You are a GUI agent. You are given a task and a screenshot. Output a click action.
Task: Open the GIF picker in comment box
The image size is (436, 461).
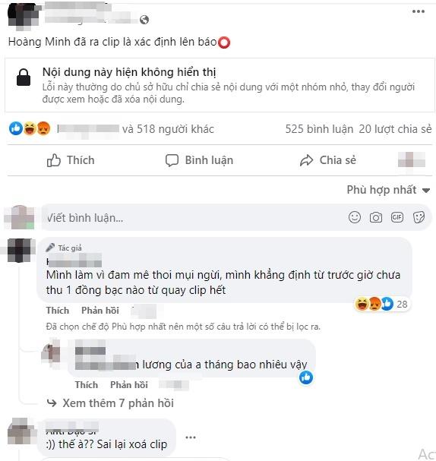click(x=397, y=217)
